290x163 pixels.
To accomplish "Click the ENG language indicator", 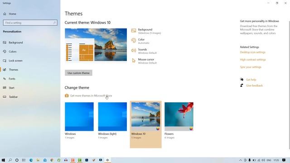I will coord(269,160).
